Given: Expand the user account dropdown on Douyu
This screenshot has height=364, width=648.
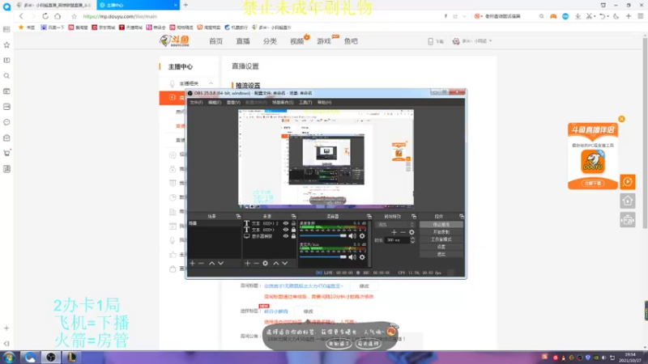Looking at the screenshot, I should tap(491, 41).
